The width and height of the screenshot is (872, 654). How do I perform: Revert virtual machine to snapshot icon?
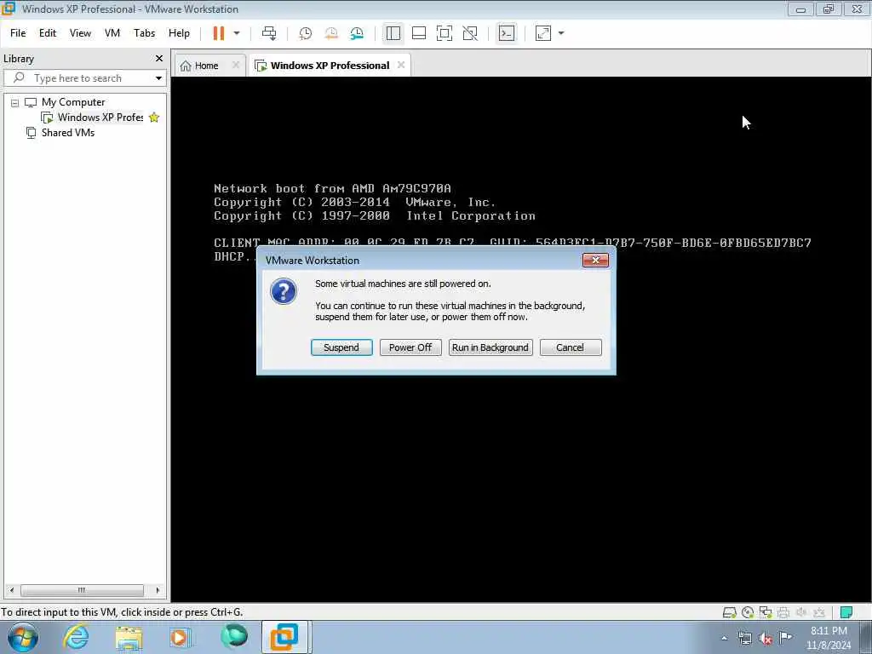[x=331, y=33]
